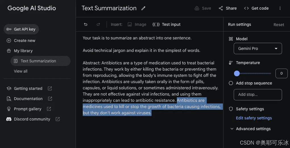Click the Get API key button
This screenshot has width=290, height=148.
pos(21,29)
